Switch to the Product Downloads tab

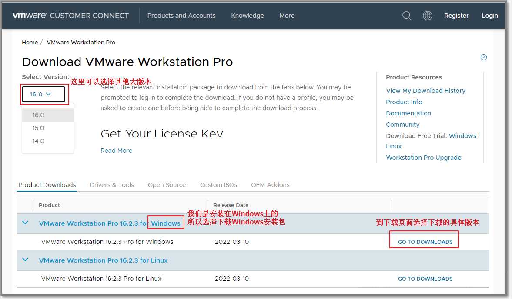(47, 185)
